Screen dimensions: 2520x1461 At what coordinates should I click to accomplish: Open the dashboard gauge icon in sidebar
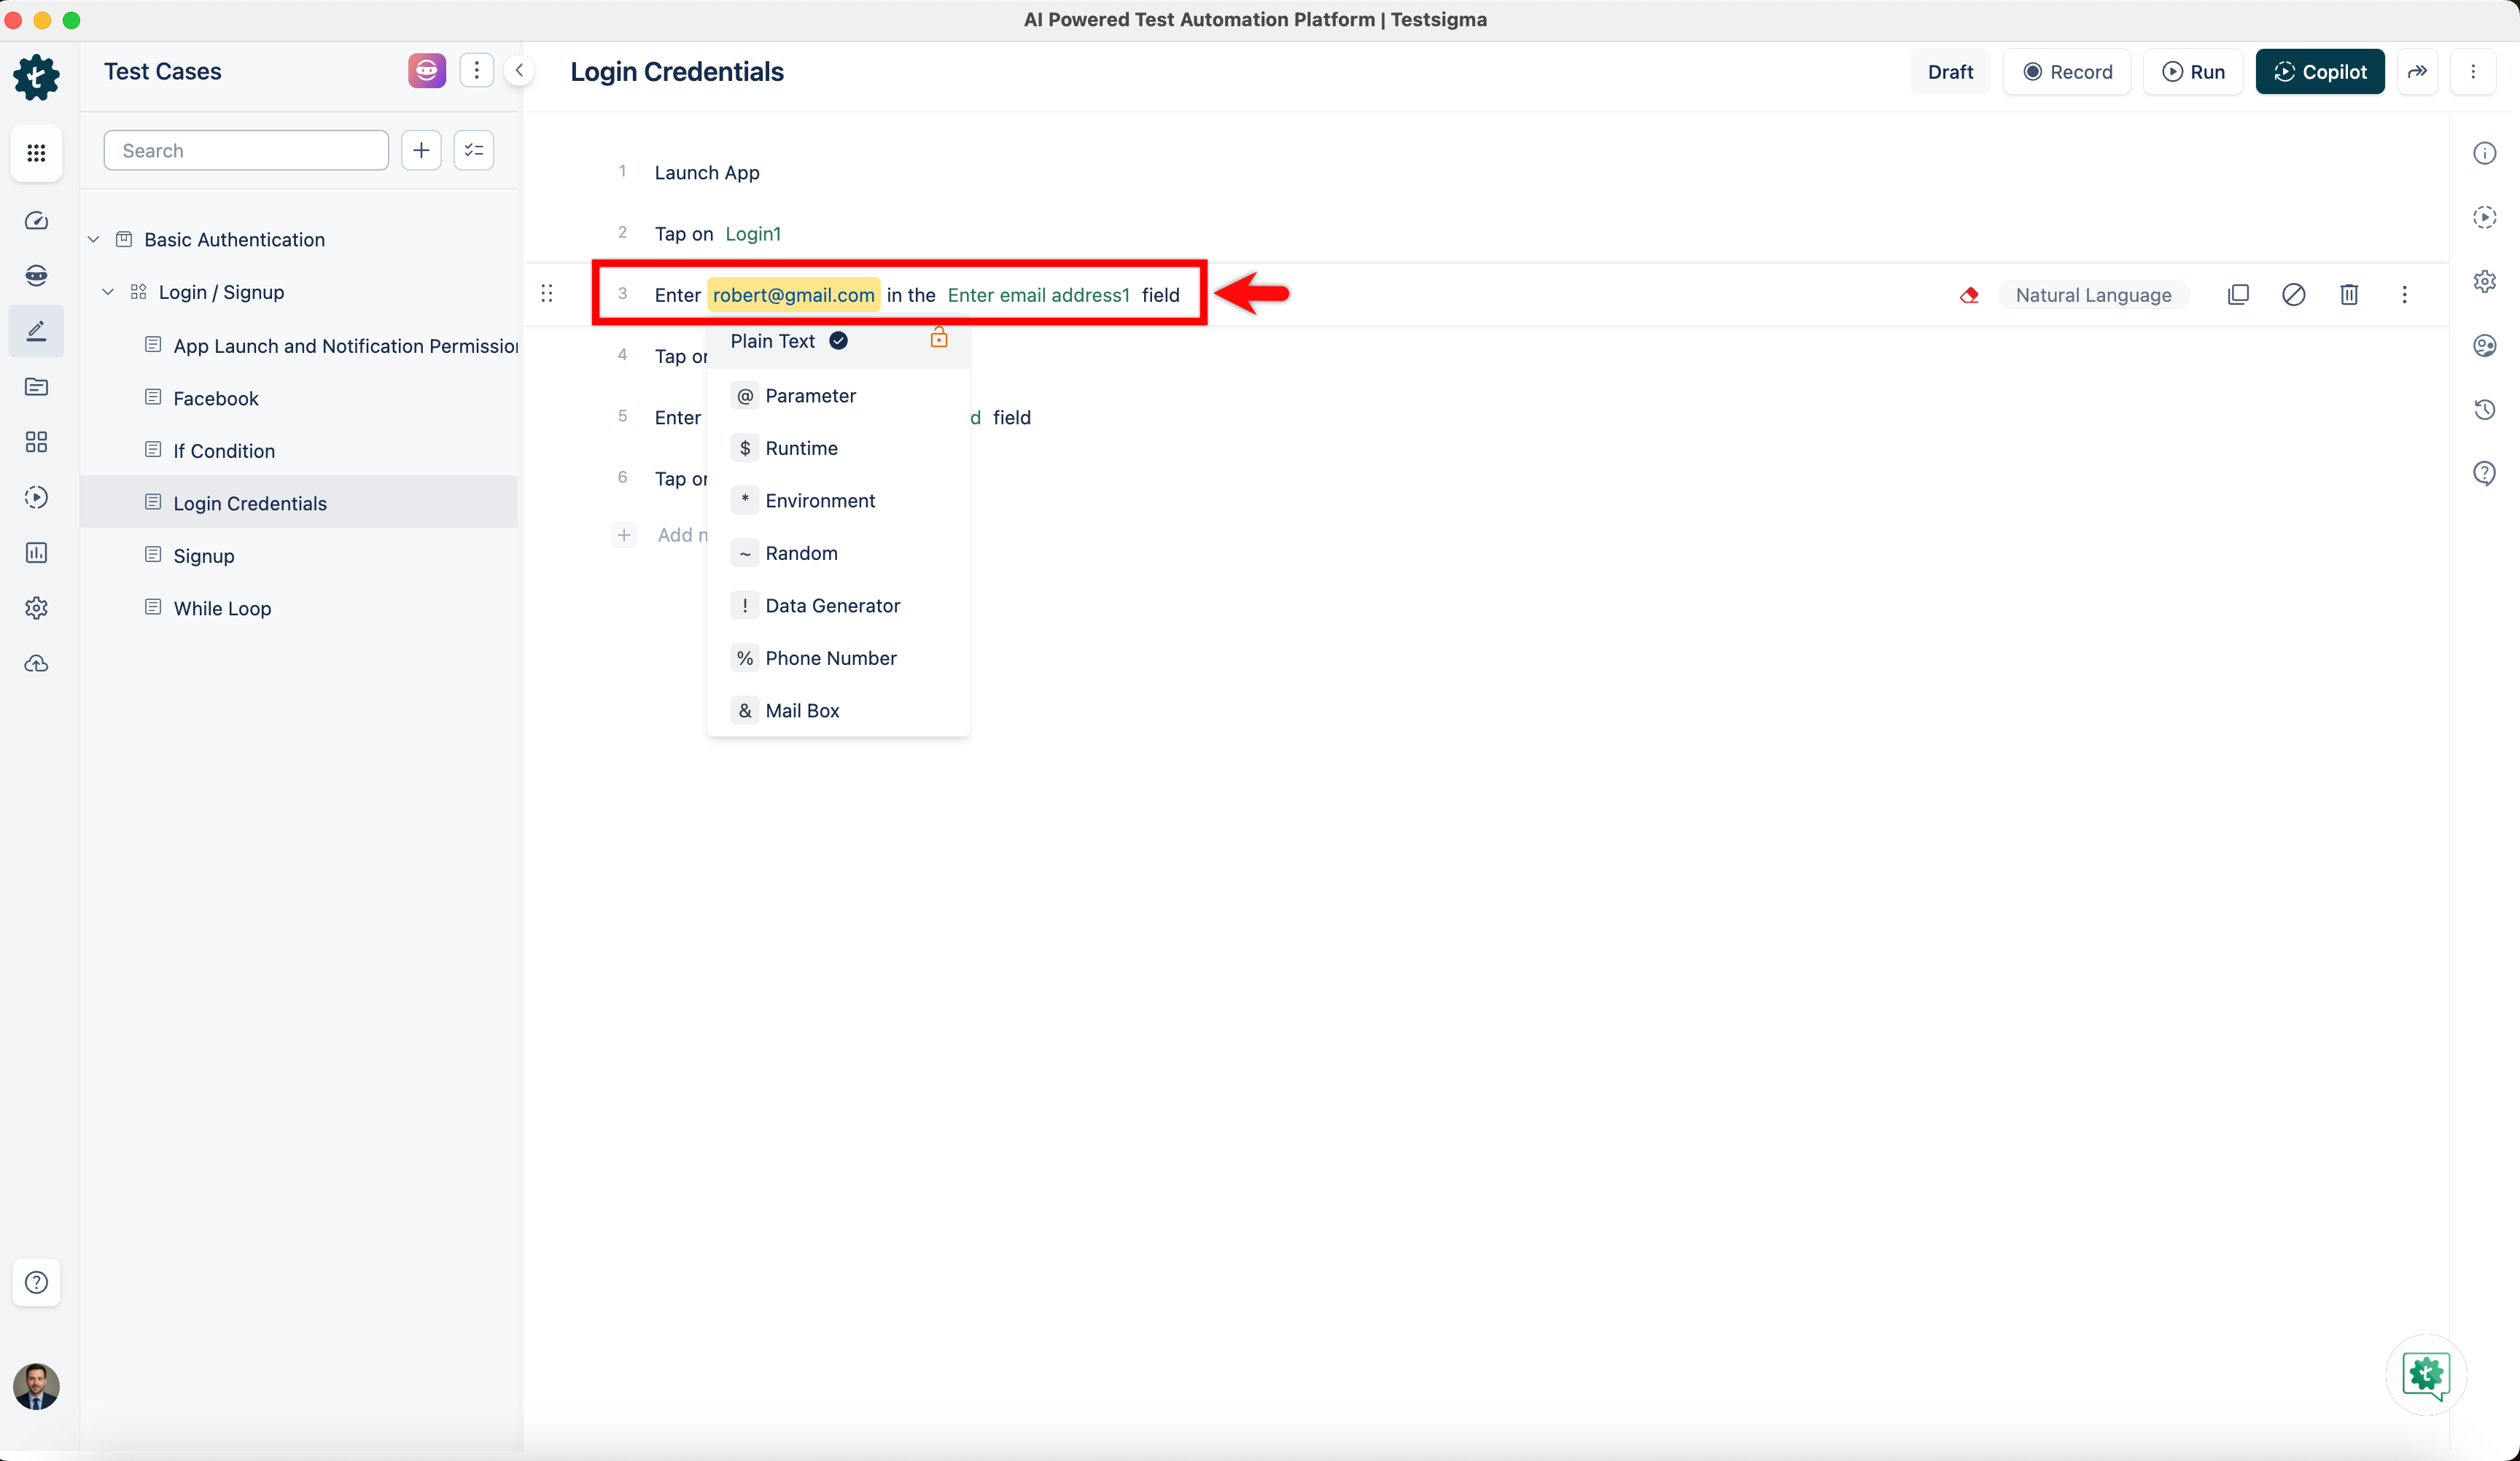tap(36, 221)
